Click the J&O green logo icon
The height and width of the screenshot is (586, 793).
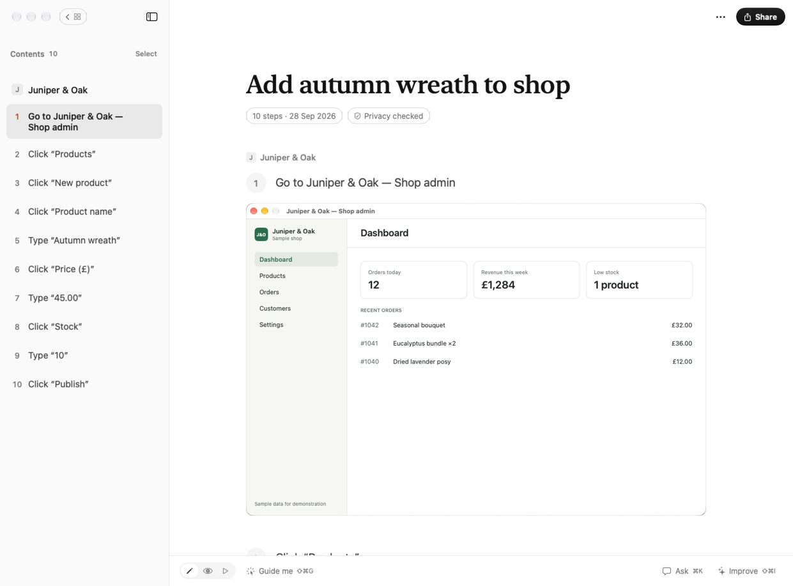261,235
